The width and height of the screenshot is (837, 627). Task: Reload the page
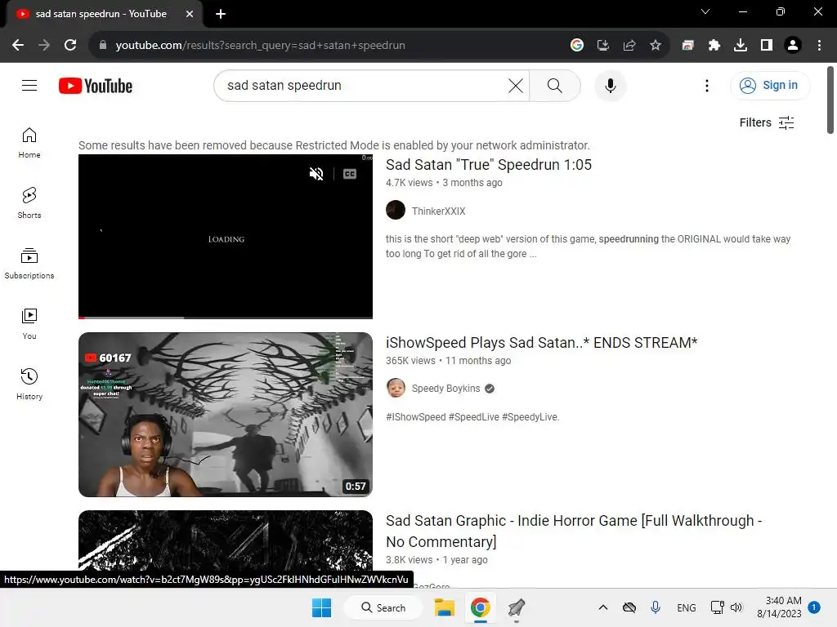point(70,46)
